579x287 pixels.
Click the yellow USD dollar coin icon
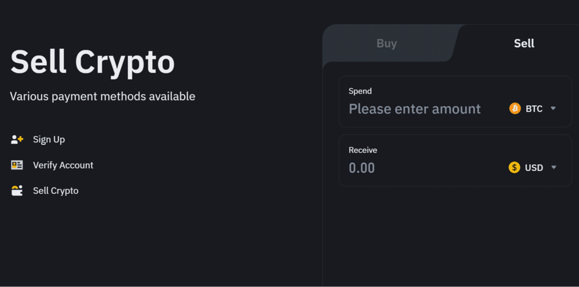pyautogui.click(x=514, y=167)
